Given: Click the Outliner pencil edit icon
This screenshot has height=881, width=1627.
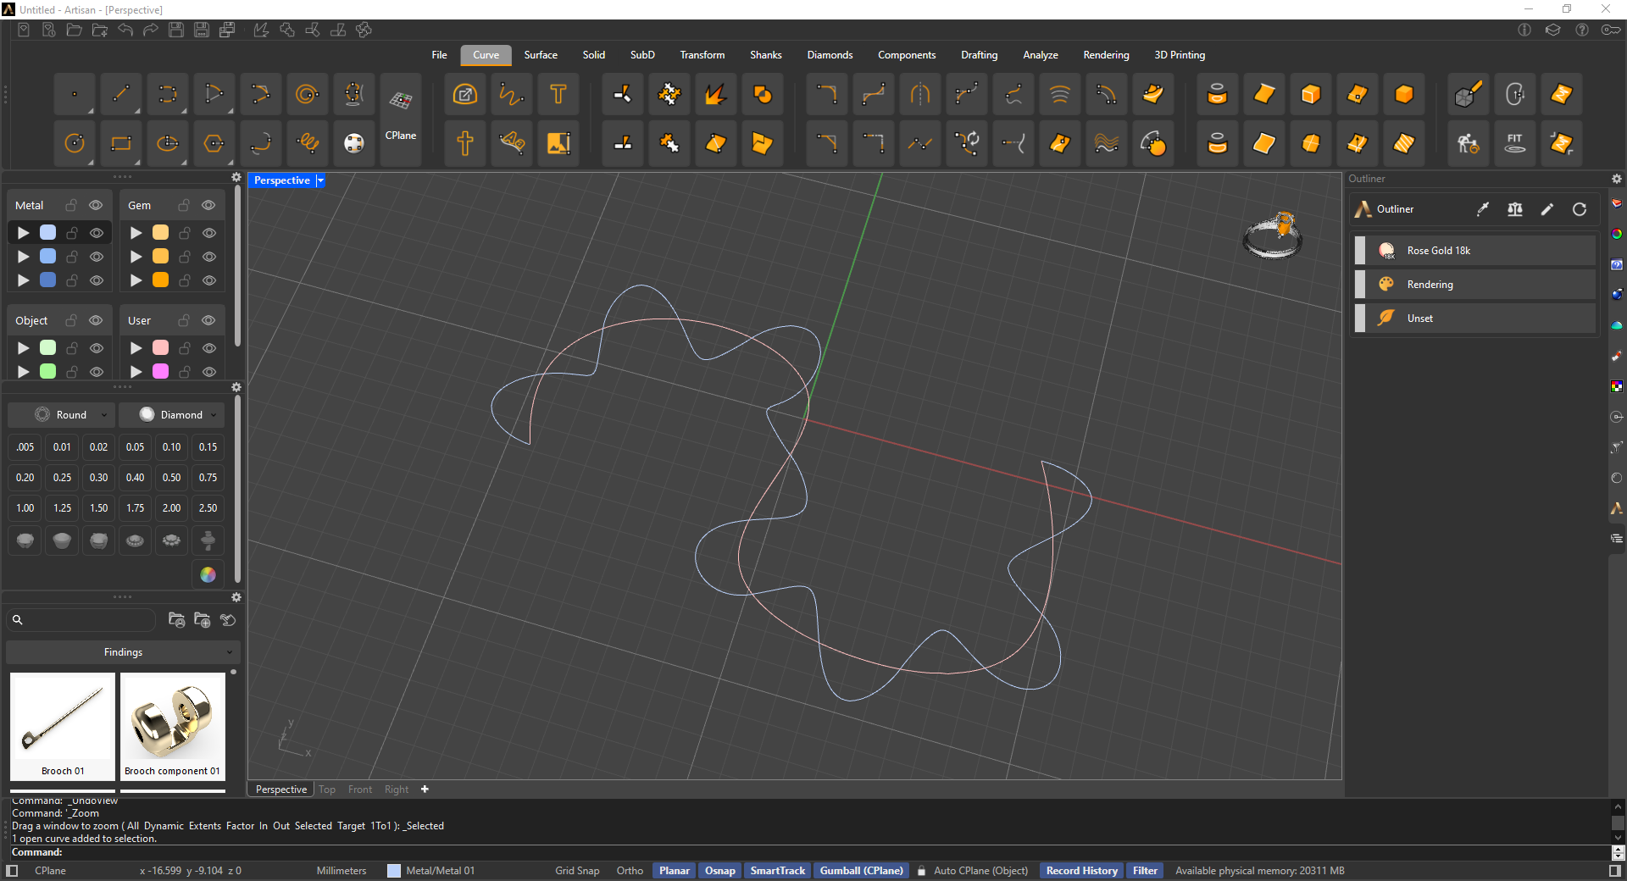Looking at the screenshot, I should point(1547,209).
